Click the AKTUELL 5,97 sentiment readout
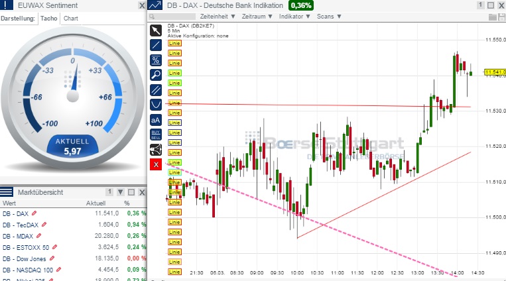 click(x=72, y=146)
